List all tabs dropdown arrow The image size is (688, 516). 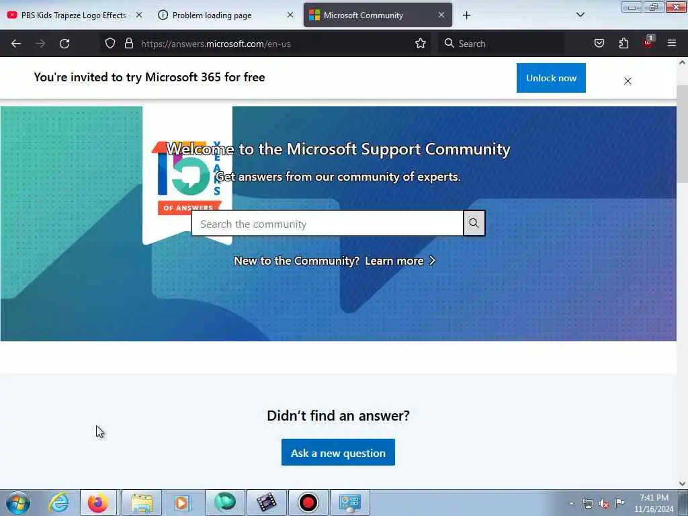pyautogui.click(x=580, y=15)
